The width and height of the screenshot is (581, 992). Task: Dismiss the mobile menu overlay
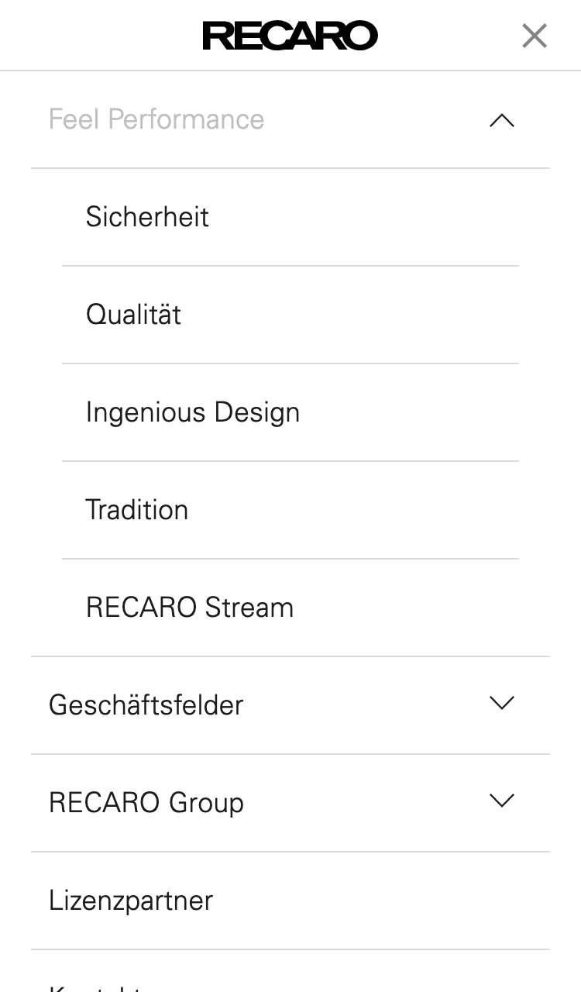535,36
